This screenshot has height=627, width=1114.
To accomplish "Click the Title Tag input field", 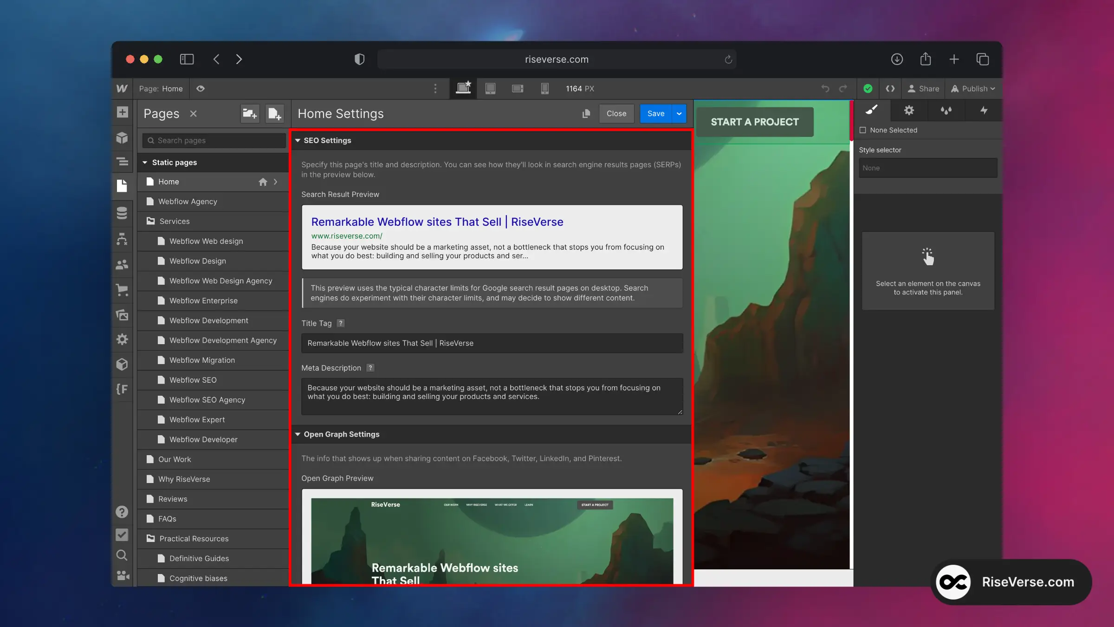I will click(x=492, y=343).
